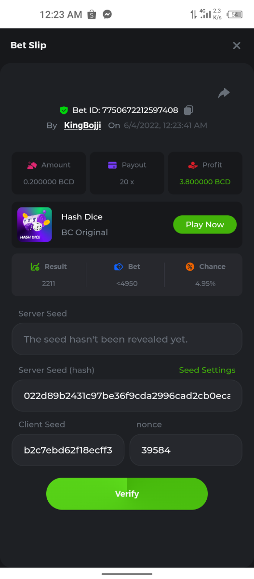This screenshot has width=254, height=579.
Task: Open the Seed Settings link
Action: (x=207, y=370)
